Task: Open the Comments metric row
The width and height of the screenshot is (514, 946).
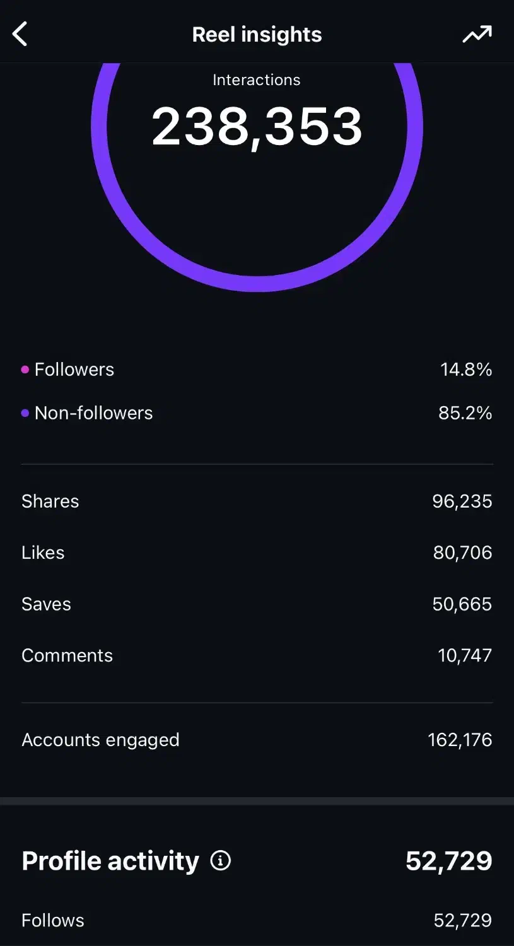Action: (x=257, y=655)
